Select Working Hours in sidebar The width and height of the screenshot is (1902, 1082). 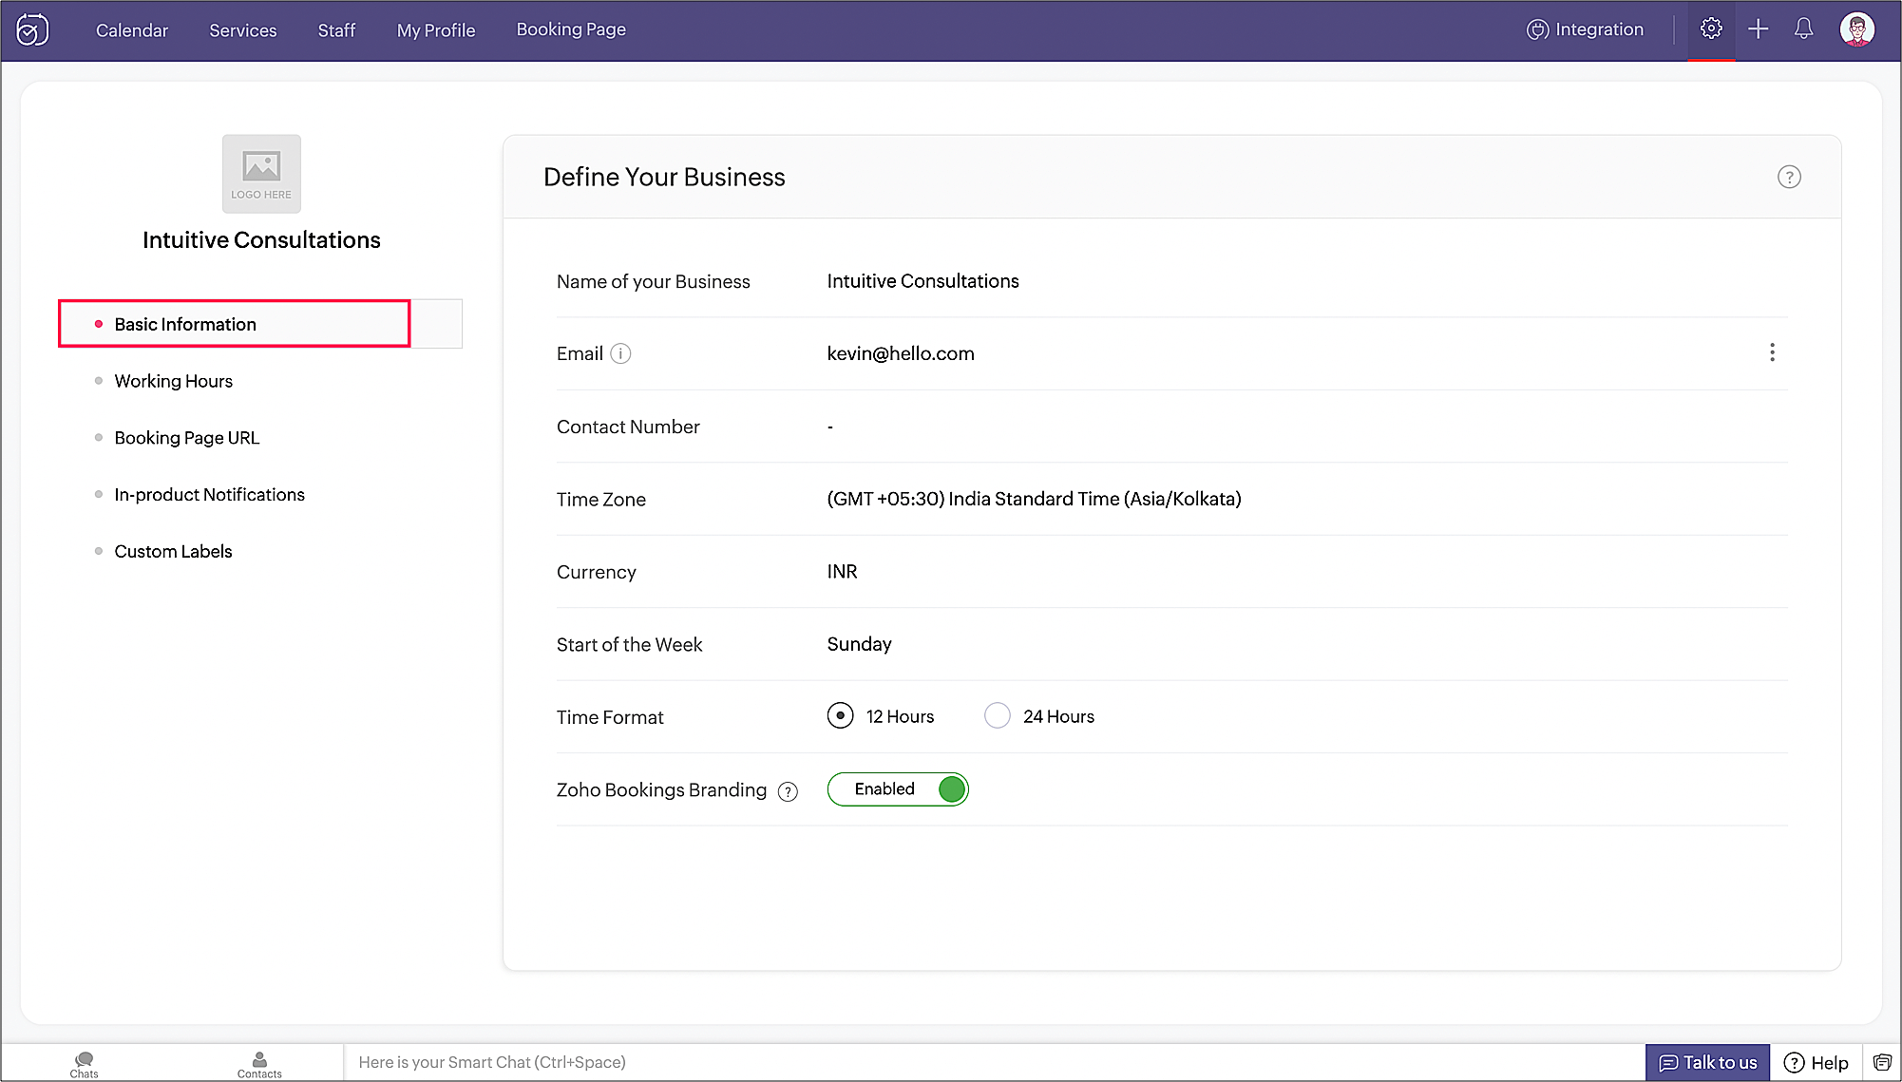click(174, 381)
